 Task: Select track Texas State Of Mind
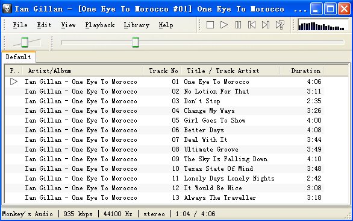point(219,168)
